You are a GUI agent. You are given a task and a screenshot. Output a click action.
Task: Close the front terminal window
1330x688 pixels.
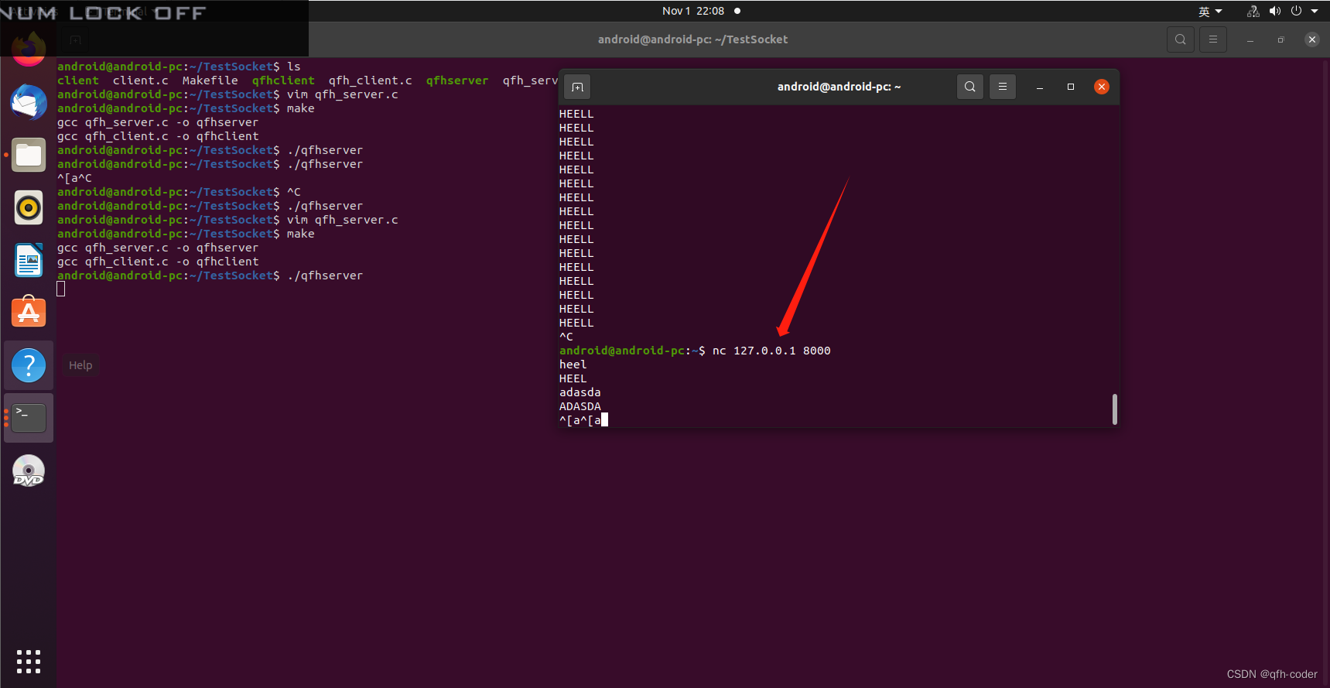pos(1102,87)
